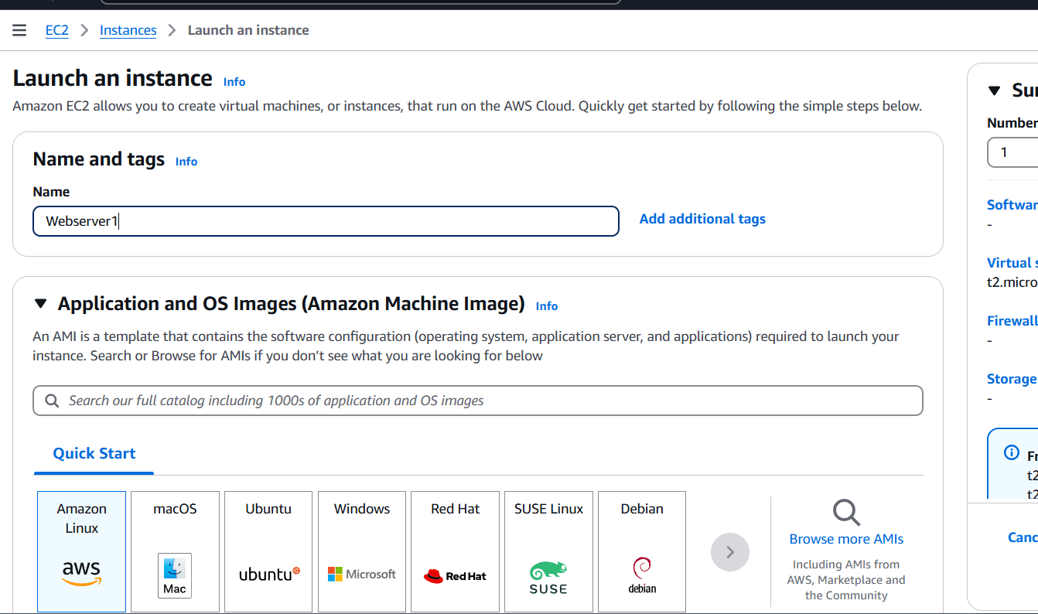Click Add additional tags
This screenshot has height=614, width=1038.
pyautogui.click(x=702, y=219)
